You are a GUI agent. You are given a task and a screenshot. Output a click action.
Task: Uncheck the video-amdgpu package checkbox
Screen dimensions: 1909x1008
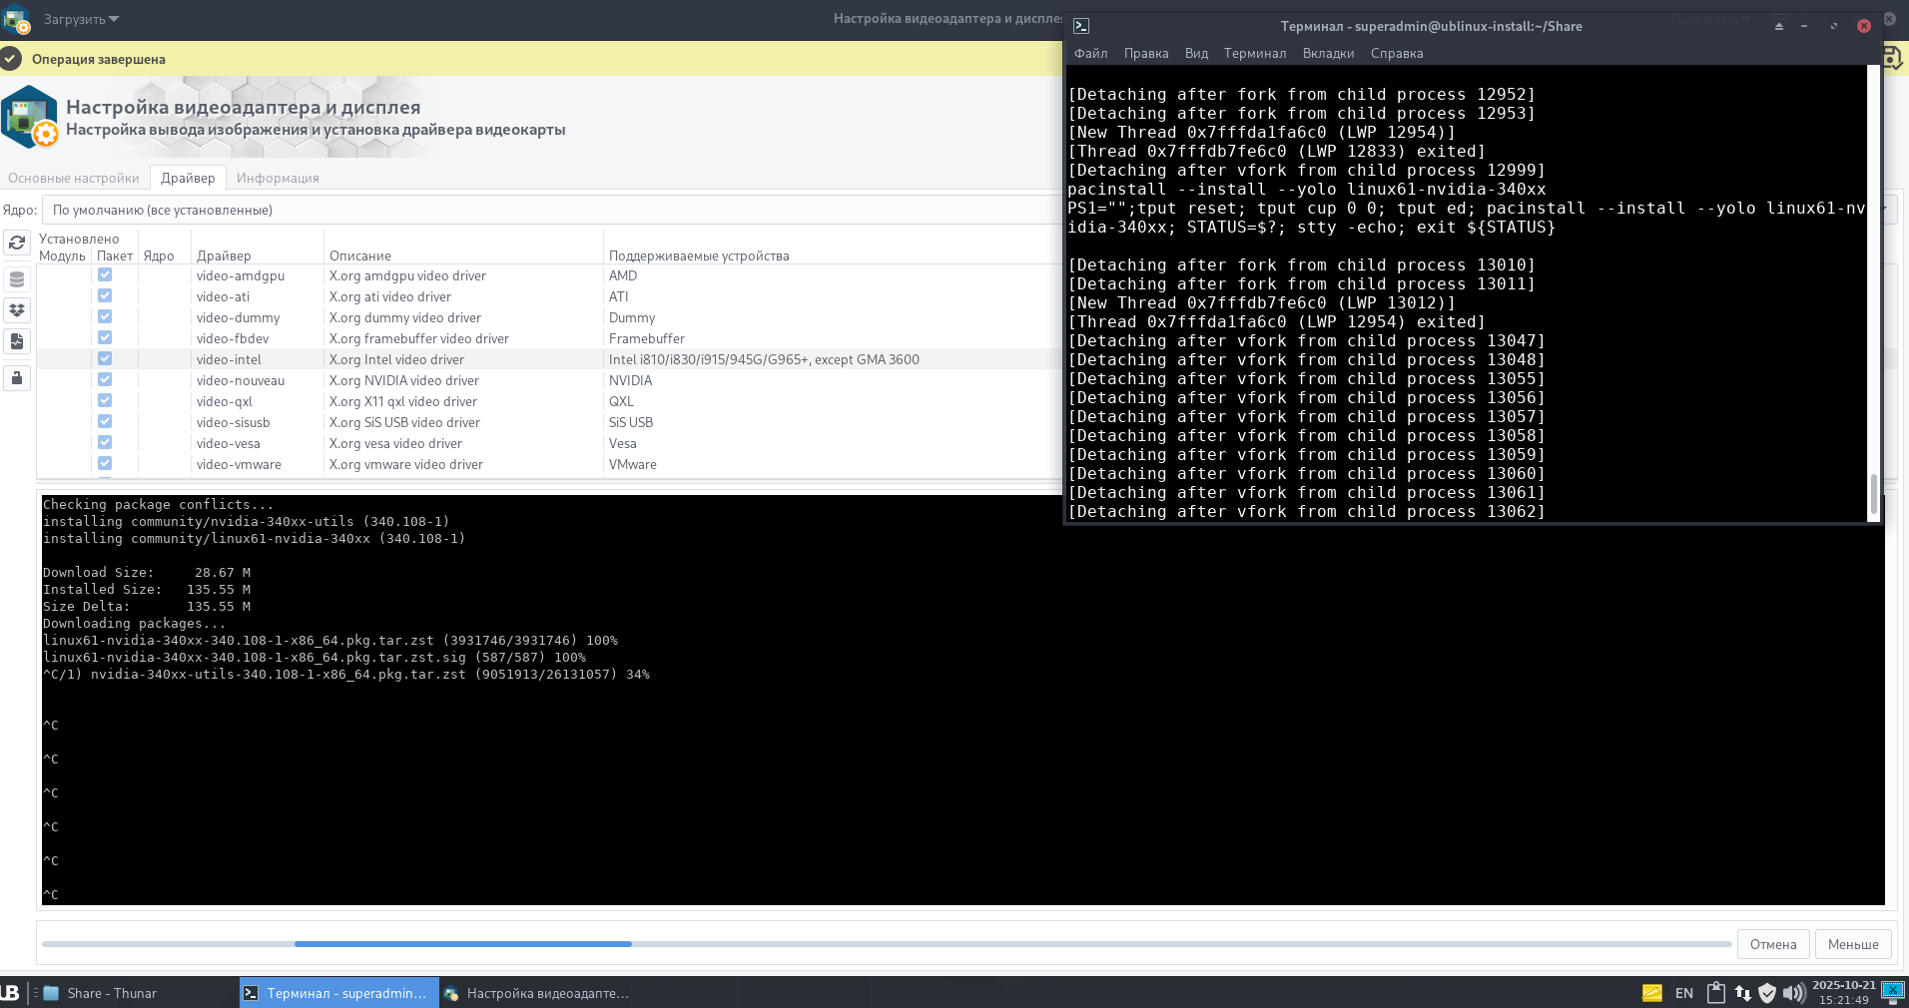[105, 275]
